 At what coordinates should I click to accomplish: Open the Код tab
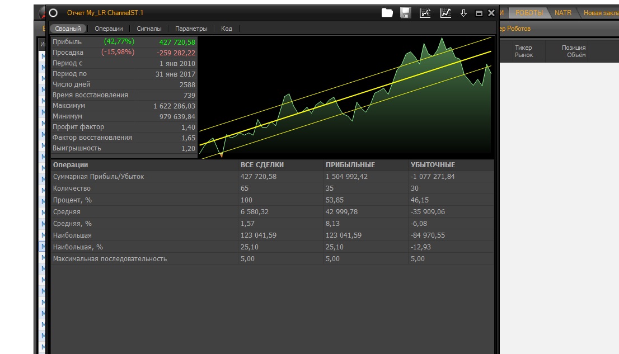[x=227, y=29]
